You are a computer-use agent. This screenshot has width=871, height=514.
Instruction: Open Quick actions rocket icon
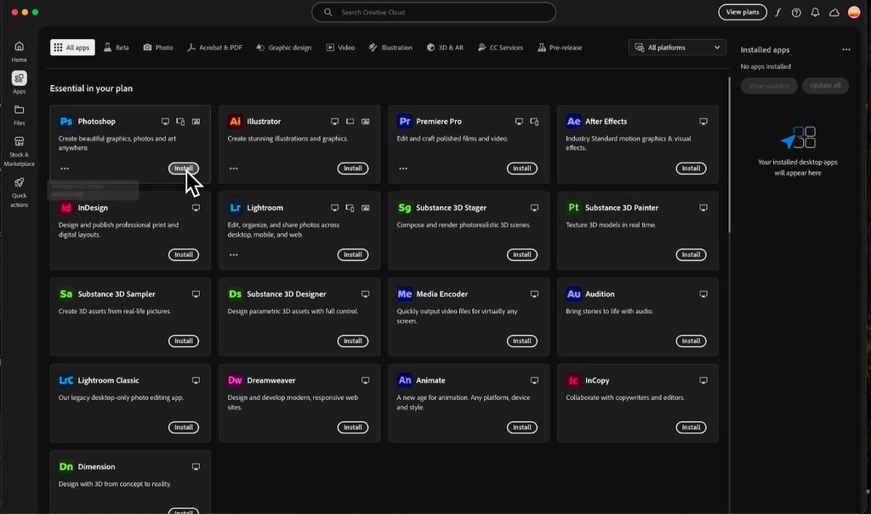click(x=19, y=183)
